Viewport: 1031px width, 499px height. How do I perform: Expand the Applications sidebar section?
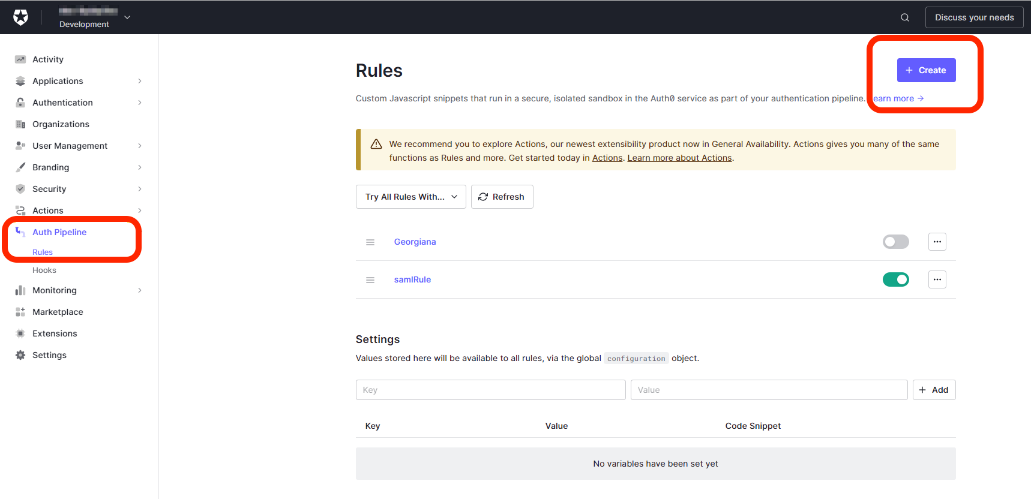(x=139, y=81)
